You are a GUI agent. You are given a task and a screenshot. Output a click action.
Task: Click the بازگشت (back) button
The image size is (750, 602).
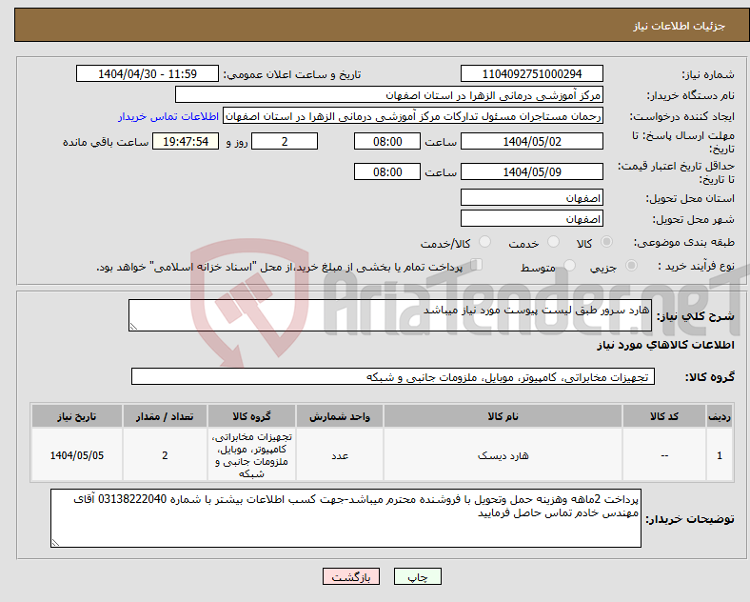(x=351, y=576)
